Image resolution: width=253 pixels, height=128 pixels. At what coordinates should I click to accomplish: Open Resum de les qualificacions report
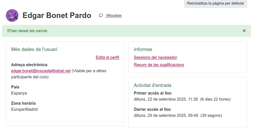(159, 65)
